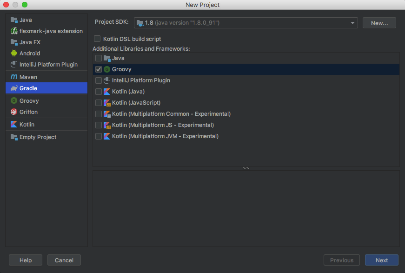The width and height of the screenshot is (405, 273).
Task: Click "Empty Project" label in sidebar
Action: pyautogui.click(x=38, y=137)
